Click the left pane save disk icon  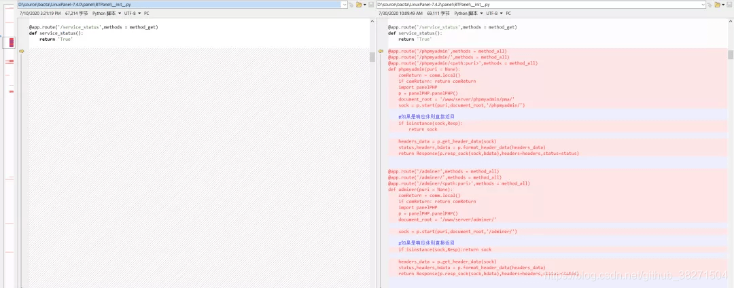tap(371, 5)
